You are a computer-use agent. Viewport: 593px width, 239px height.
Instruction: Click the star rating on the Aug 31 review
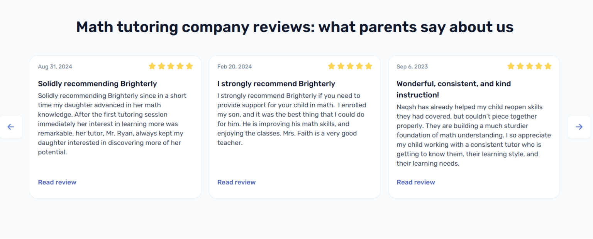[x=171, y=66]
